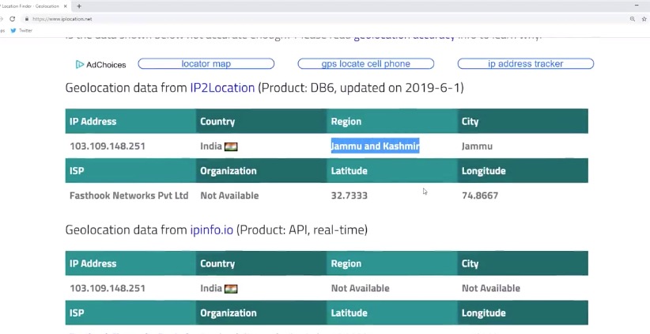Click the latitude value 32.7333
The image size is (650, 334).
[349, 195]
